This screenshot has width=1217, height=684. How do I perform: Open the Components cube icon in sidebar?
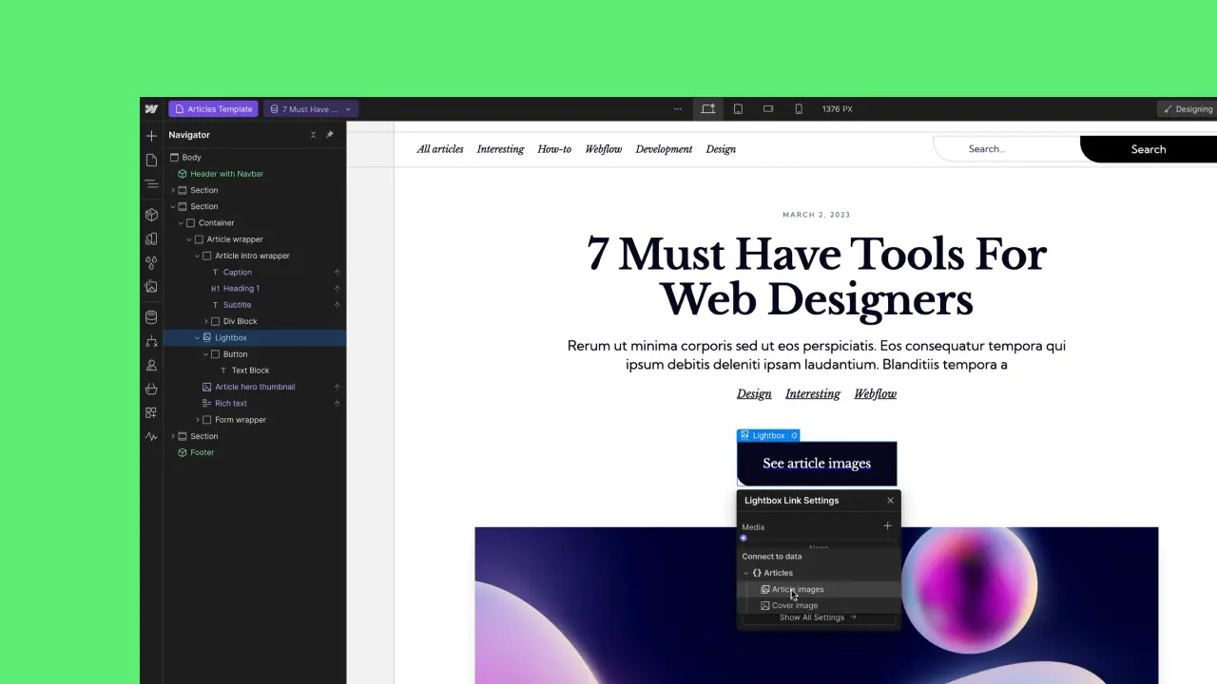(x=151, y=215)
